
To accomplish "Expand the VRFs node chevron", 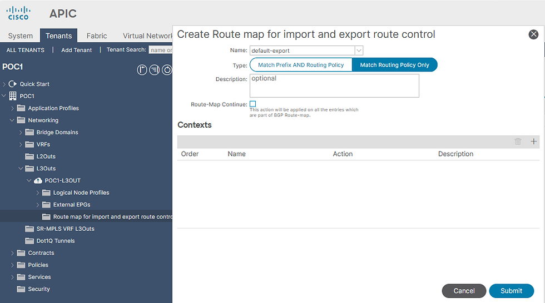I will [21, 144].
